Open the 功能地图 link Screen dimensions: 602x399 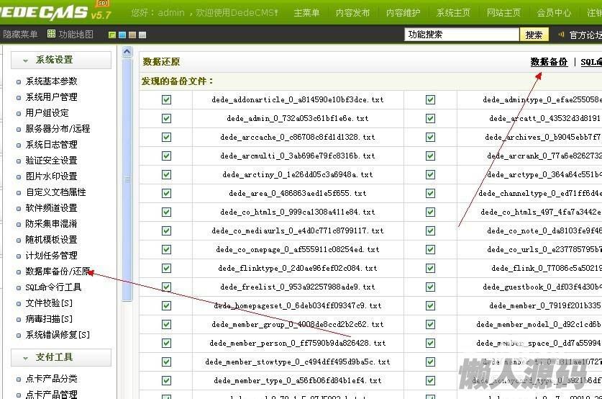pyautogui.click(x=76, y=35)
